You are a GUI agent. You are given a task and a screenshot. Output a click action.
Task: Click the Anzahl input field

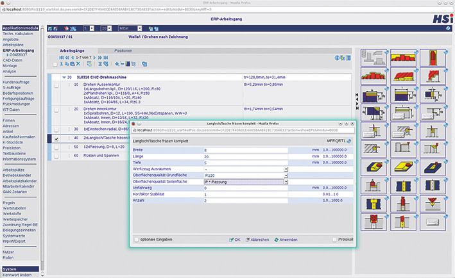point(246,200)
